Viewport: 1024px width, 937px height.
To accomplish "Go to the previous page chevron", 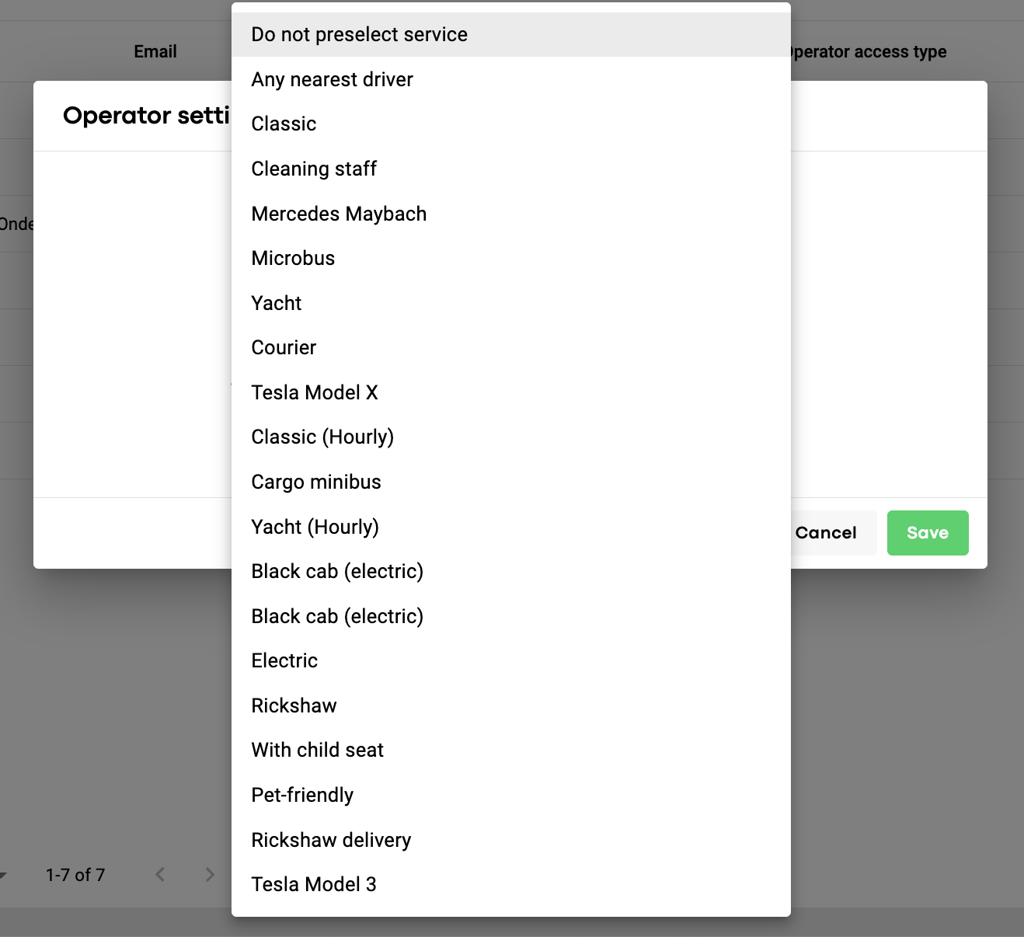I will (160, 875).
